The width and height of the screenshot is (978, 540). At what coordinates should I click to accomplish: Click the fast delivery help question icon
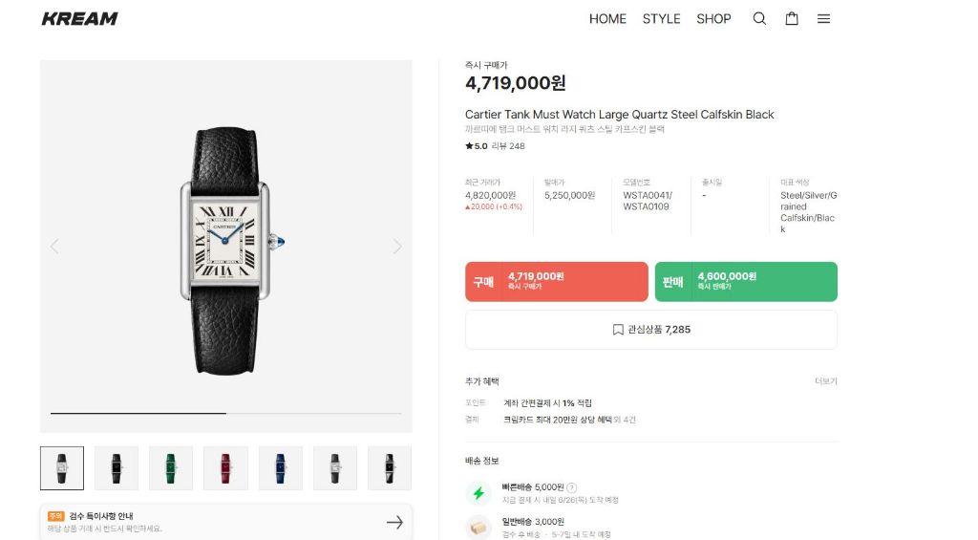point(571,487)
